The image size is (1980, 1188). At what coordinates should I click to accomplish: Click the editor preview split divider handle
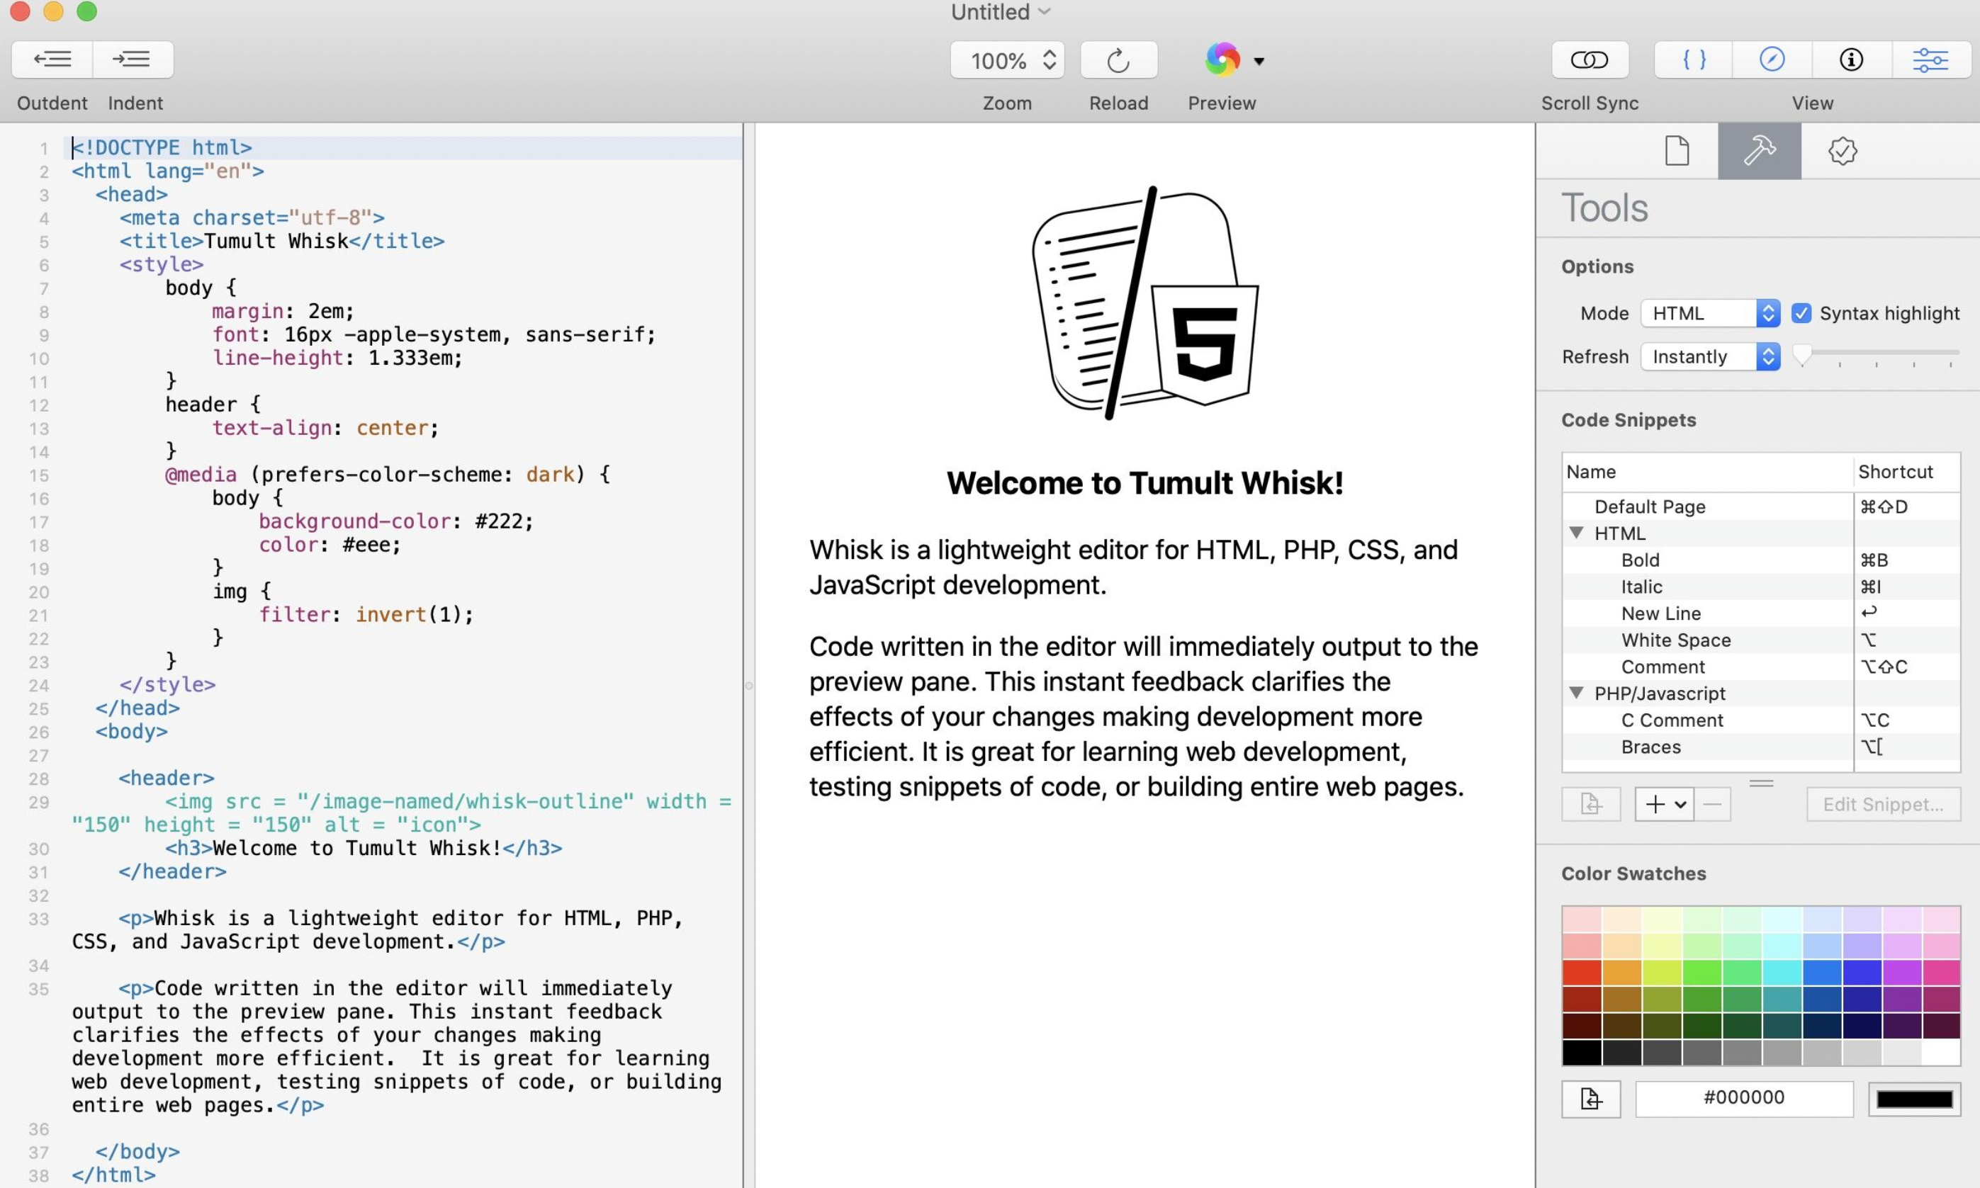(x=748, y=685)
